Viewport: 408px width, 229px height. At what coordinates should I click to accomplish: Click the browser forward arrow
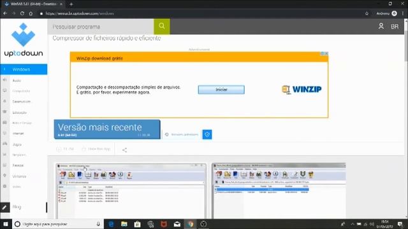13,13
